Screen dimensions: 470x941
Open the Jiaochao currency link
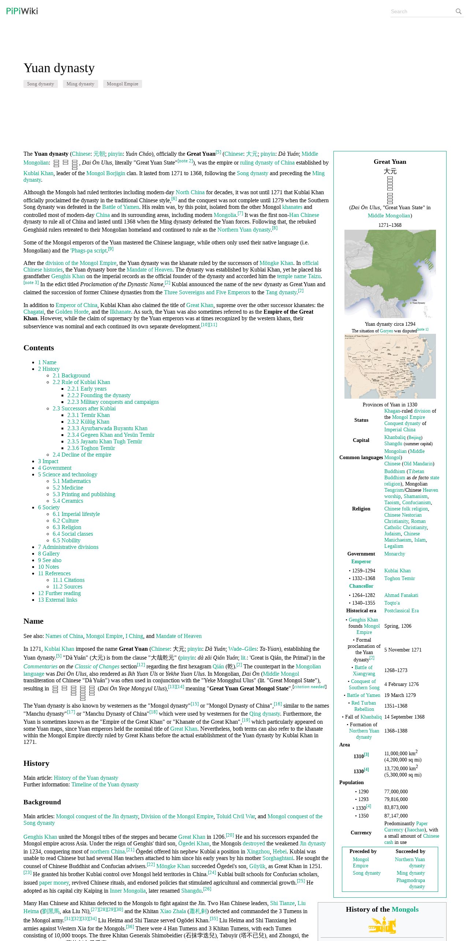(415, 830)
